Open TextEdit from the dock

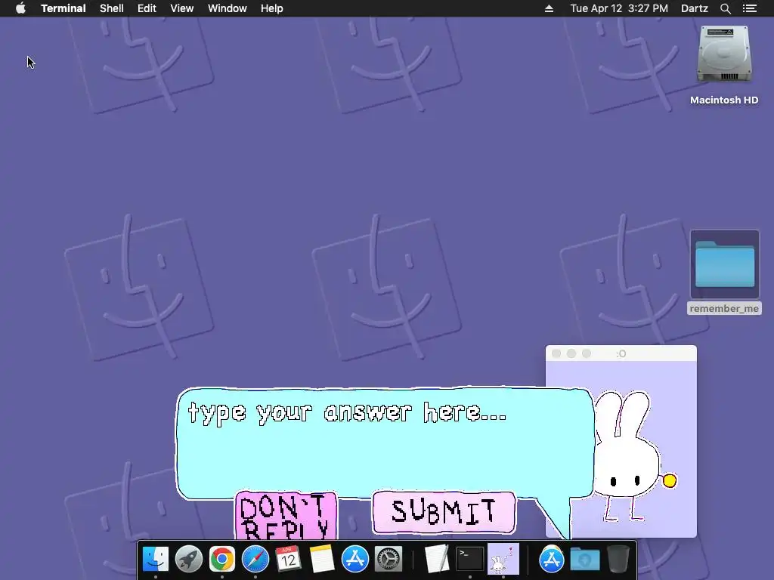point(436,560)
